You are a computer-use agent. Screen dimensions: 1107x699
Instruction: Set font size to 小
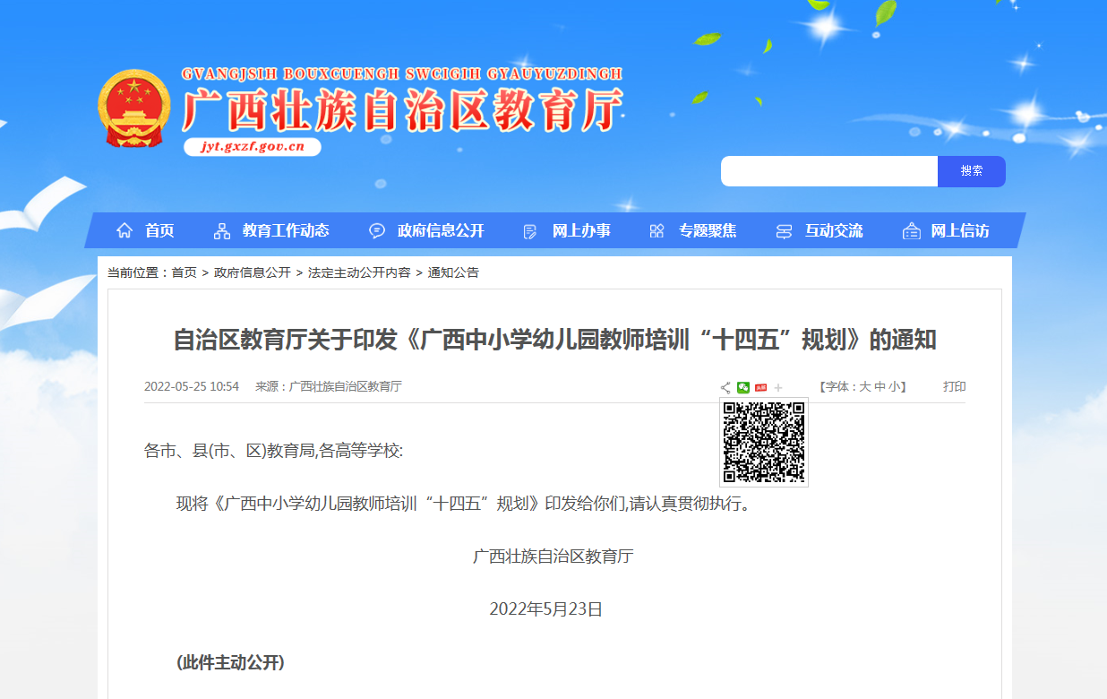click(x=895, y=387)
